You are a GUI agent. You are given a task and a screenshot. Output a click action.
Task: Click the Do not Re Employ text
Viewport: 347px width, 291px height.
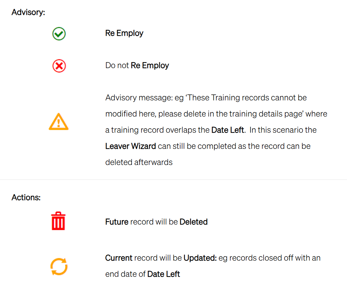coord(137,66)
